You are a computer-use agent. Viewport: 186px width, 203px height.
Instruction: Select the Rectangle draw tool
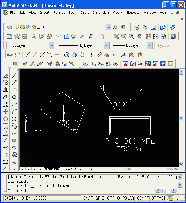tap(14, 104)
